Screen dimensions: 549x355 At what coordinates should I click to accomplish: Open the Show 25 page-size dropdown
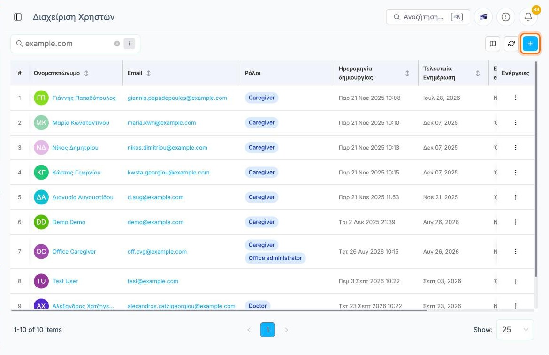point(515,330)
